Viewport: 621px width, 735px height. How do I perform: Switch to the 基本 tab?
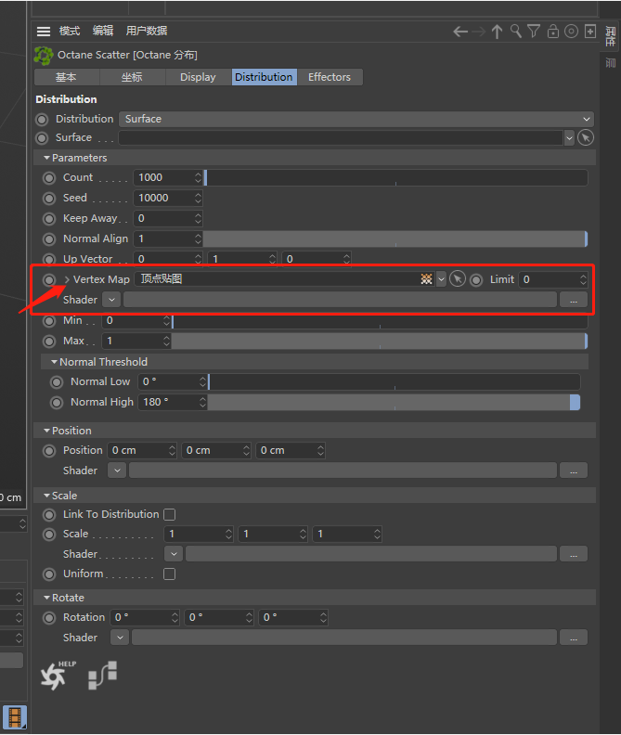tap(66, 77)
